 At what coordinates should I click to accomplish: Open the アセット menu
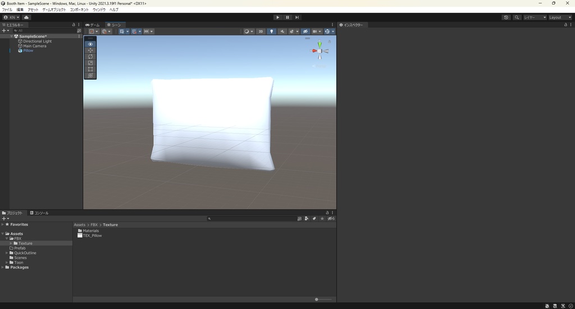[33, 10]
